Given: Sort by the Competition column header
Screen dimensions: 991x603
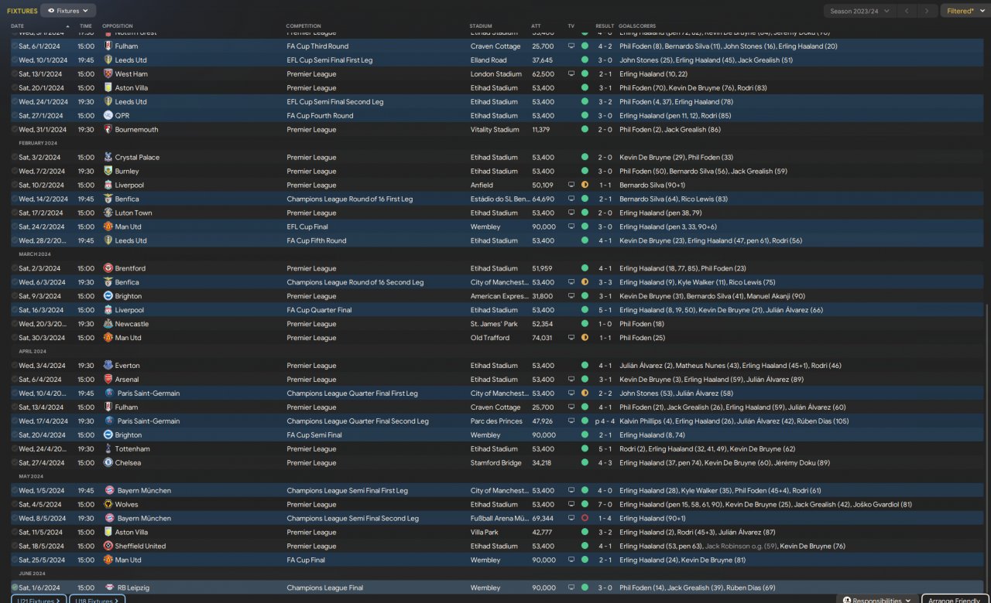Looking at the screenshot, I should pos(303,26).
